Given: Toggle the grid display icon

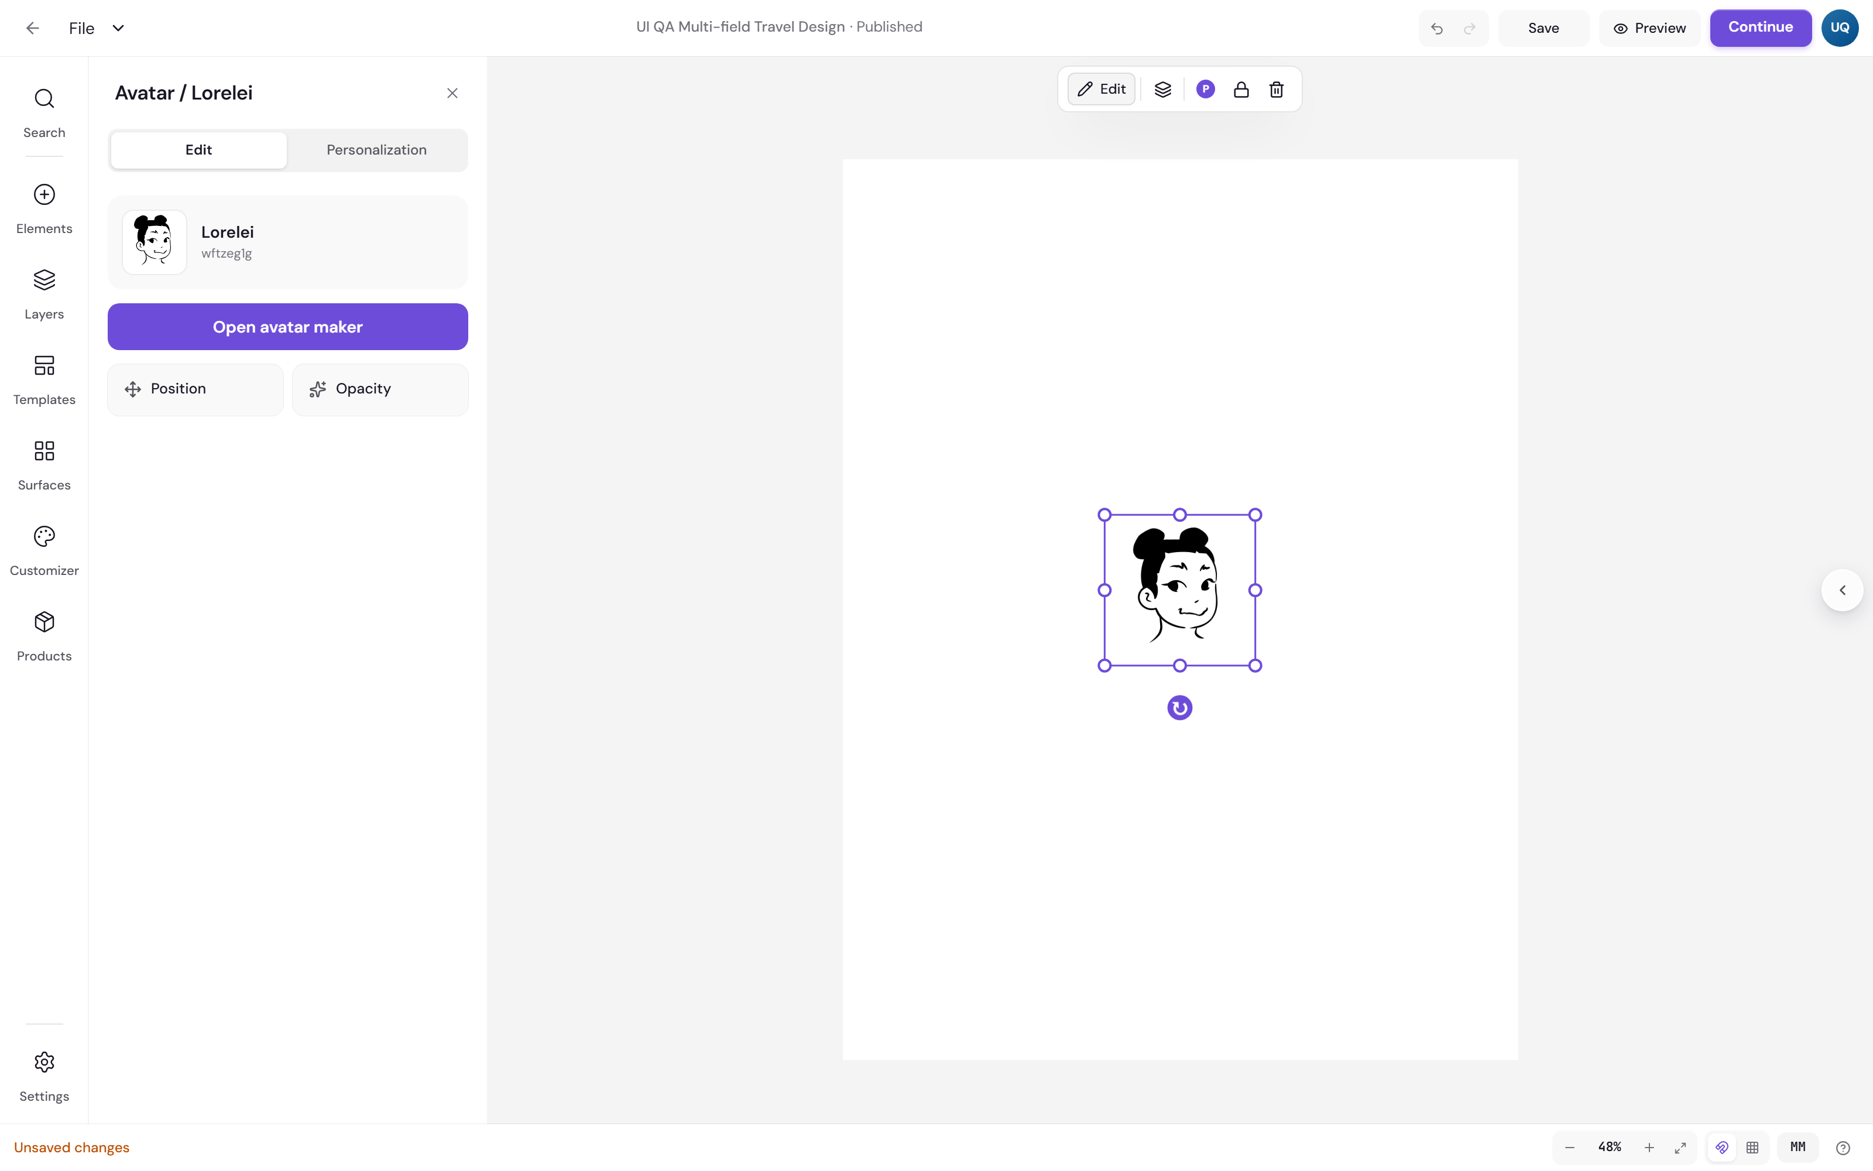Looking at the screenshot, I should [x=1752, y=1147].
